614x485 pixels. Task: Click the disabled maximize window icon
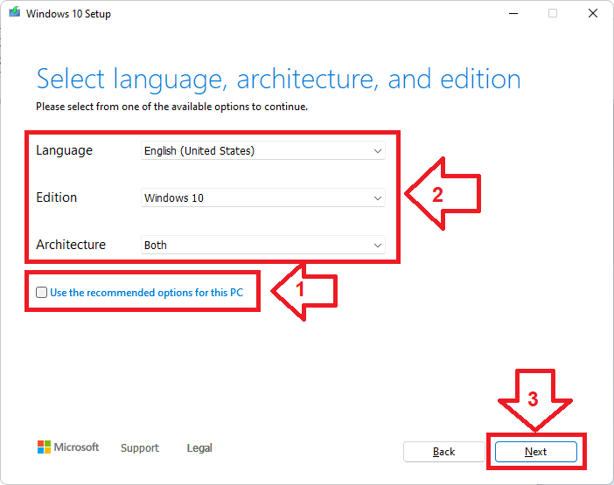coord(553,13)
